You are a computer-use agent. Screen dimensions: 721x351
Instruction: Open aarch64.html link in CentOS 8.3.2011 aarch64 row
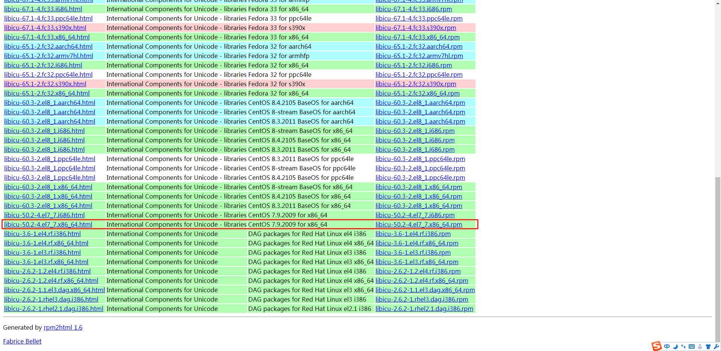[50, 121]
